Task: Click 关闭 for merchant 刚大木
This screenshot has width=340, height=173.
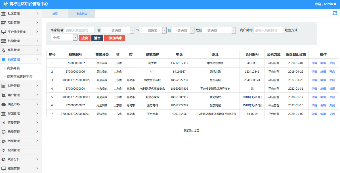Action: tap(332, 63)
